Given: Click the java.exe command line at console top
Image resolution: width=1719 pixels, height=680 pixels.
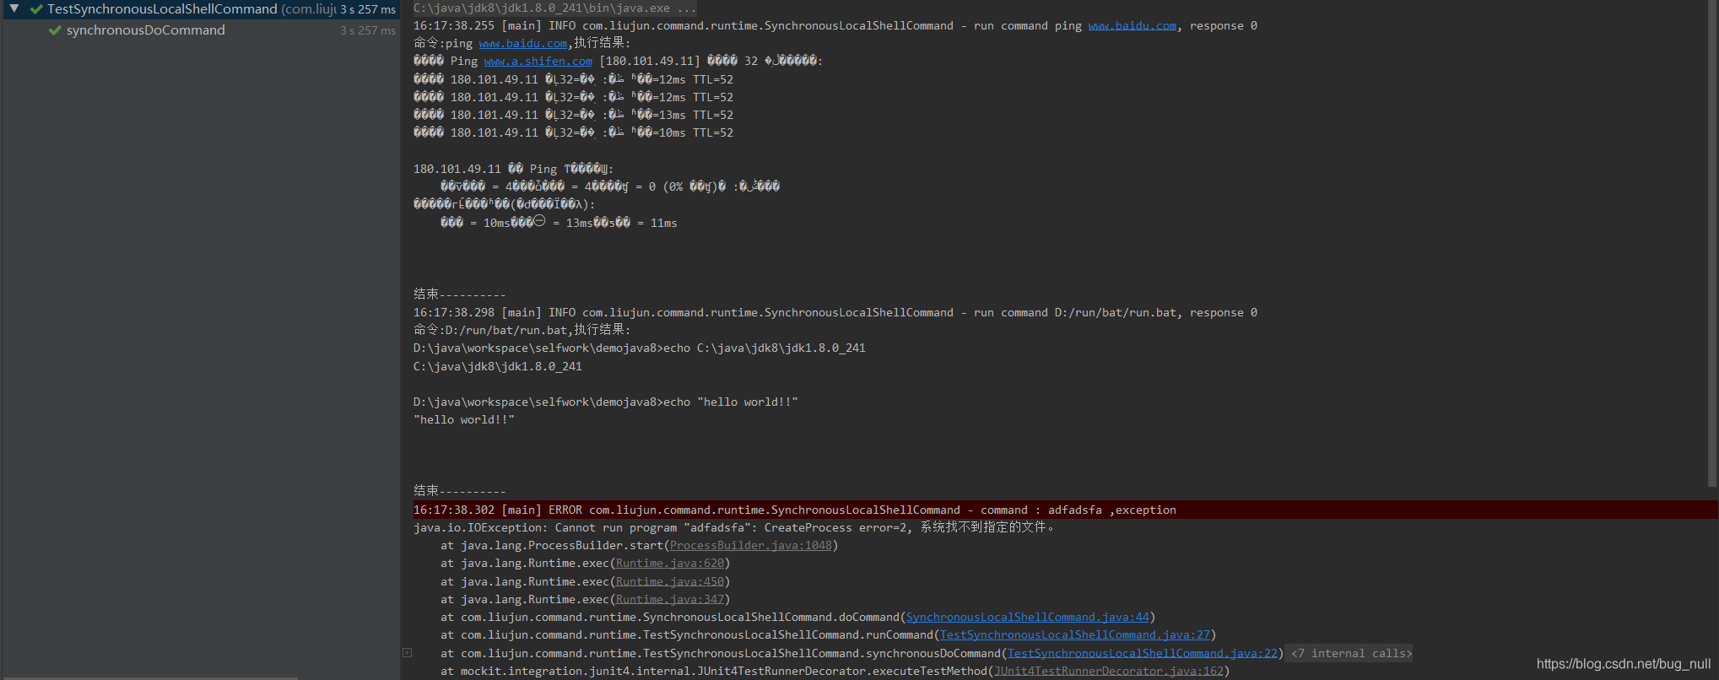Looking at the screenshot, I should [x=554, y=8].
